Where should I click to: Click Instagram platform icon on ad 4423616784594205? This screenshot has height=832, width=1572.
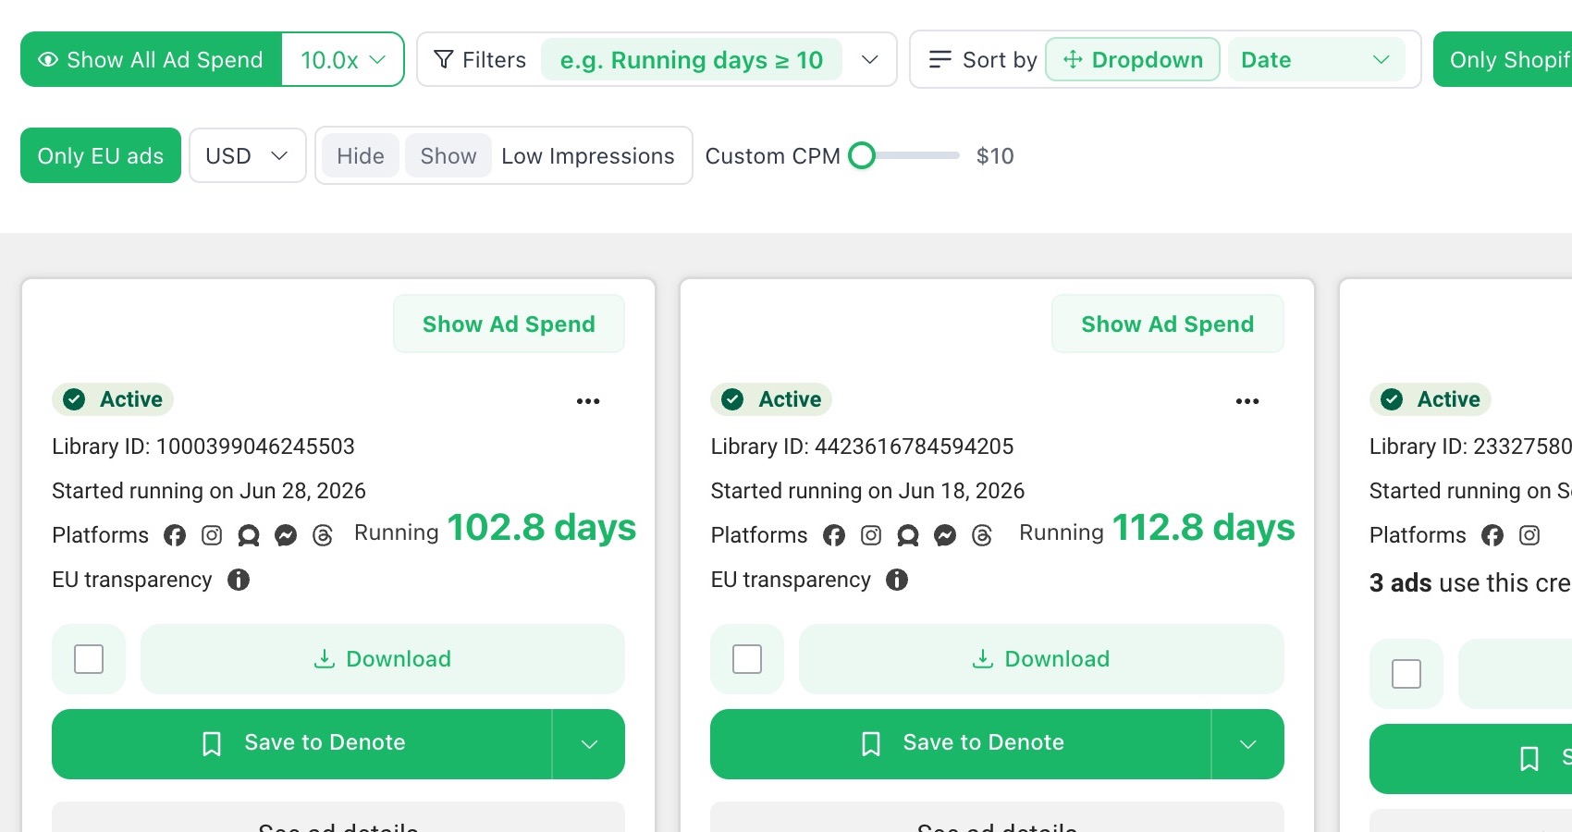point(871,535)
